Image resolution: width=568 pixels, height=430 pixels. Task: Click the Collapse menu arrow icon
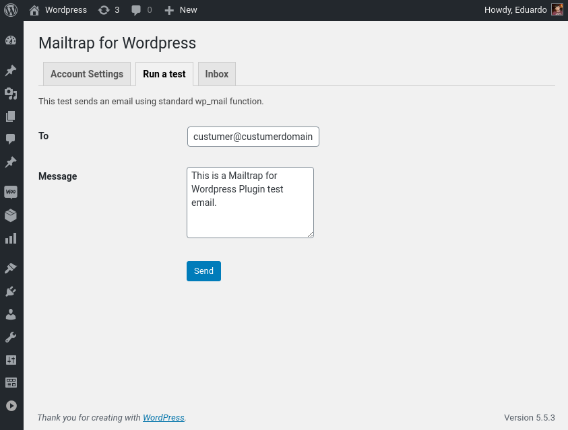[11, 406]
